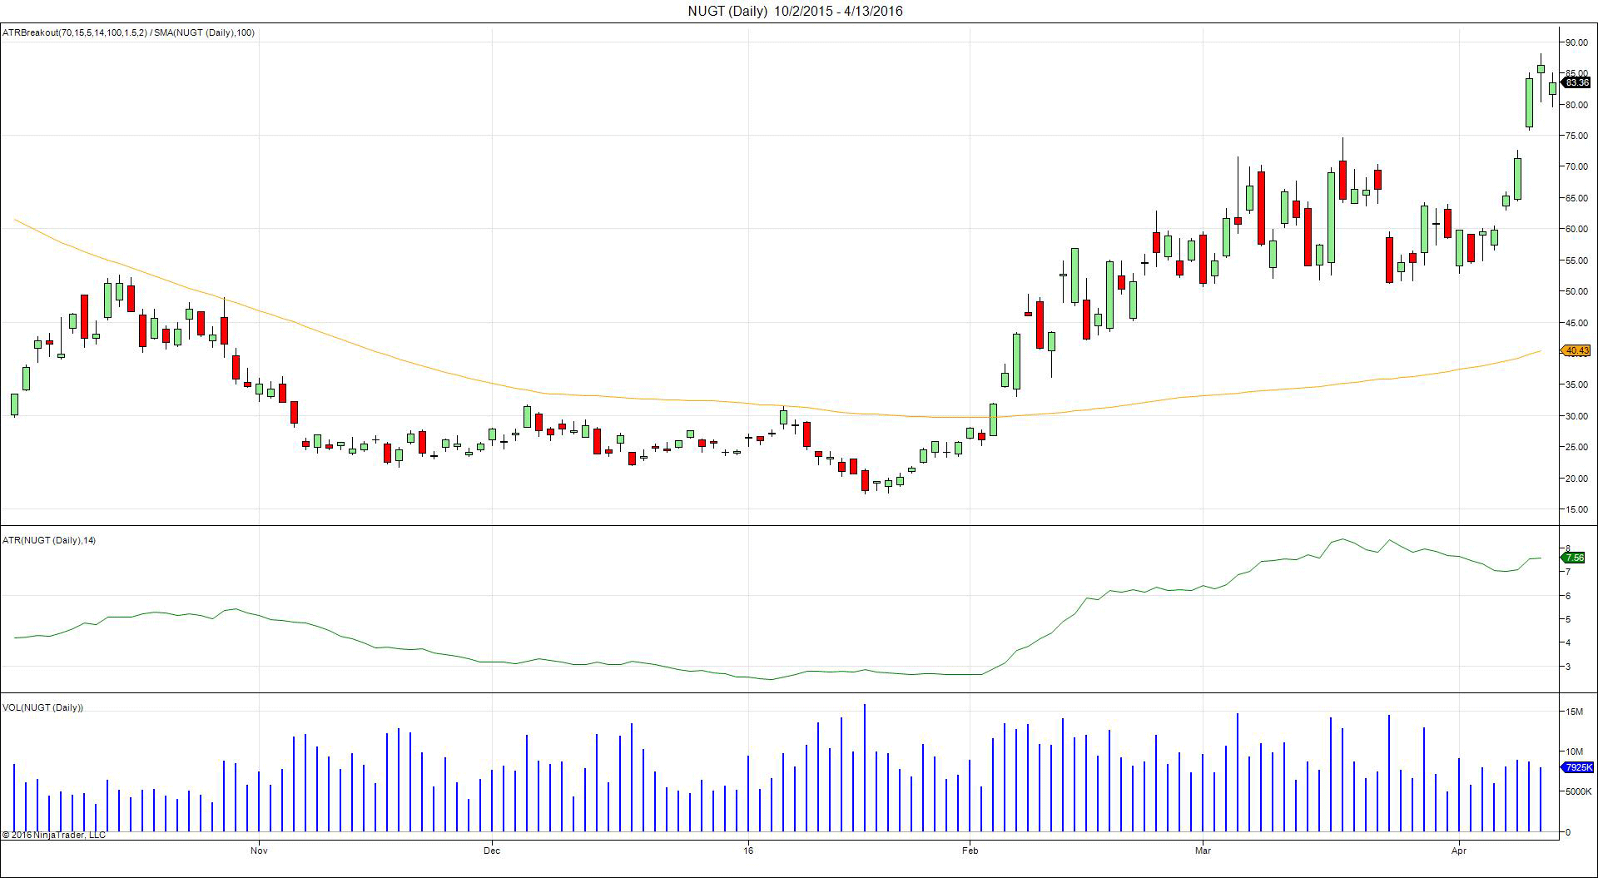Click the green ATR line's right end

[x=1540, y=558]
